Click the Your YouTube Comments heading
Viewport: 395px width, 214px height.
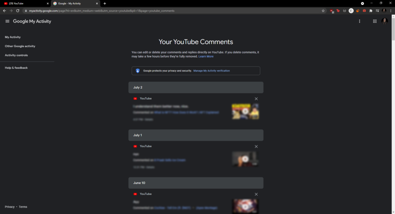pyautogui.click(x=196, y=42)
